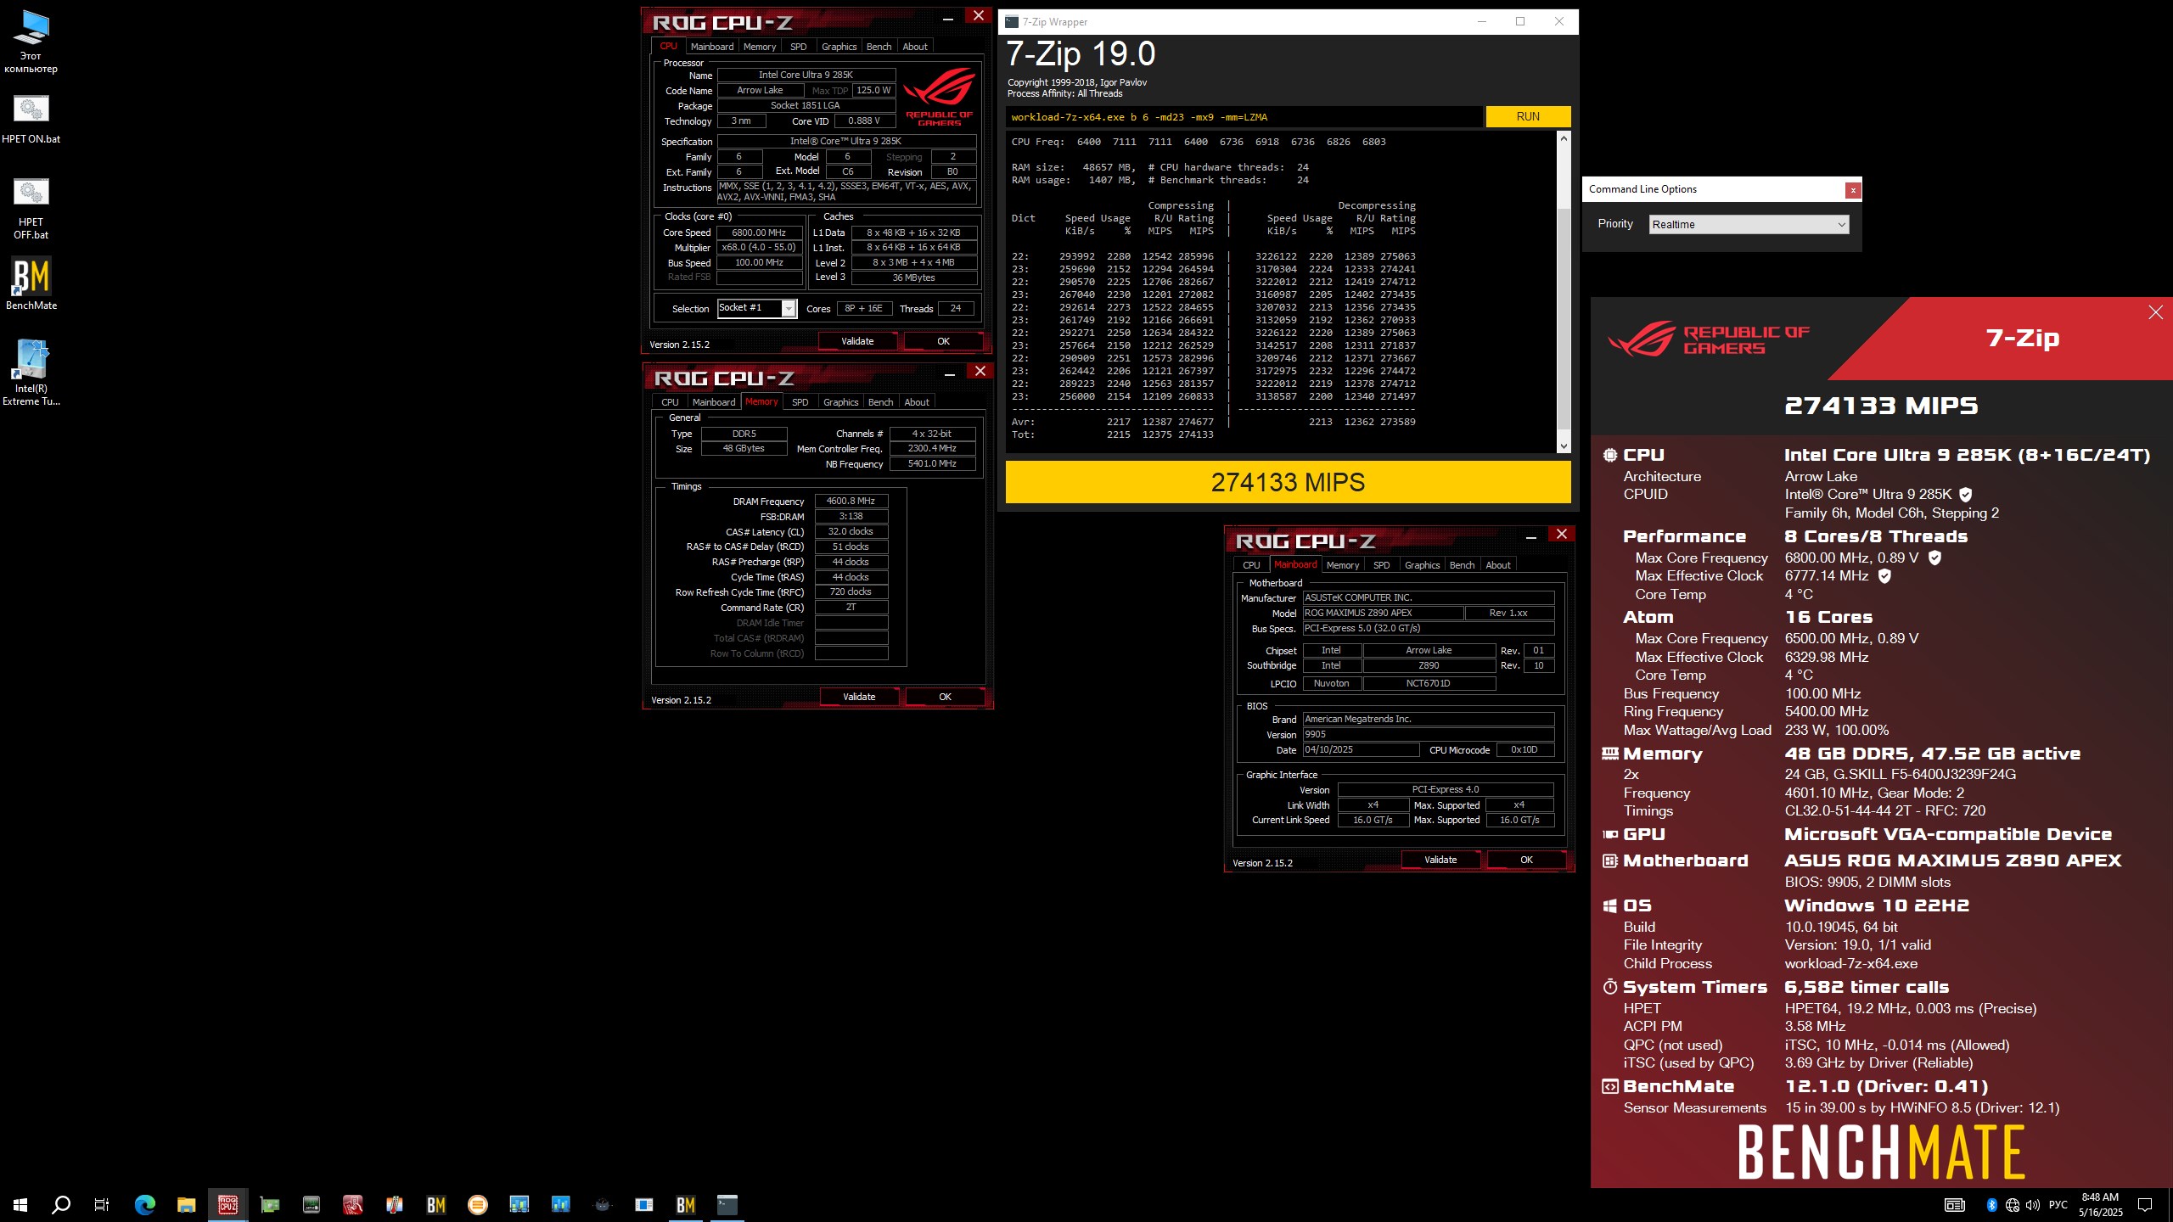
Task: Open the Socket #1 Selection dropdown
Action: pos(756,308)
